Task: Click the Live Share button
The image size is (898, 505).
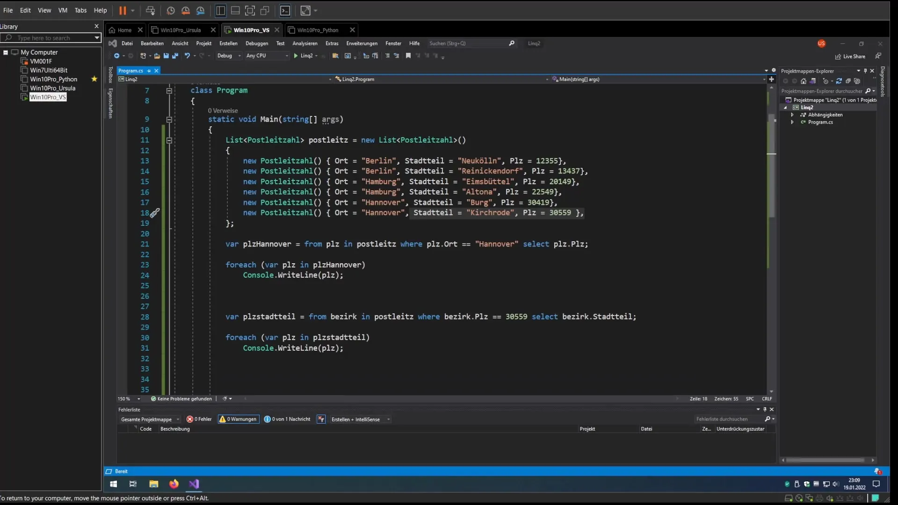Action: [850, 57]
